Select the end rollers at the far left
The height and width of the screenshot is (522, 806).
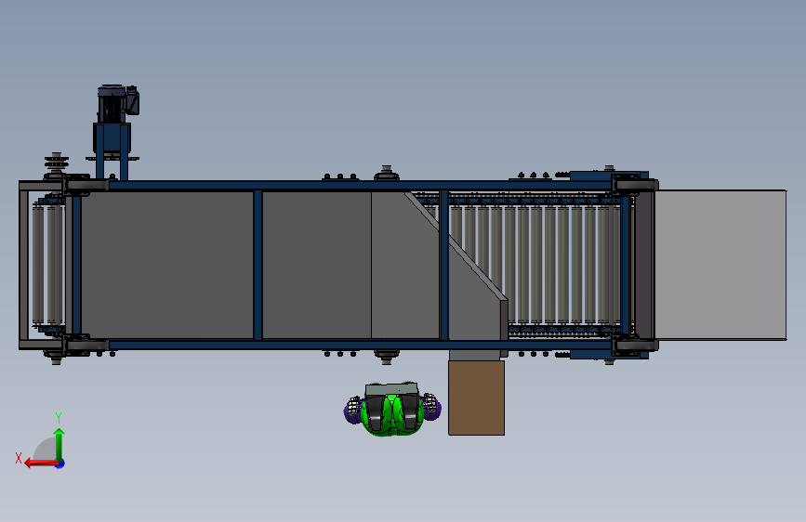click(47, 265)
